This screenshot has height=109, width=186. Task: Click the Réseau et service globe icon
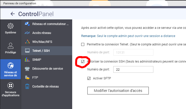click(11, 66)
